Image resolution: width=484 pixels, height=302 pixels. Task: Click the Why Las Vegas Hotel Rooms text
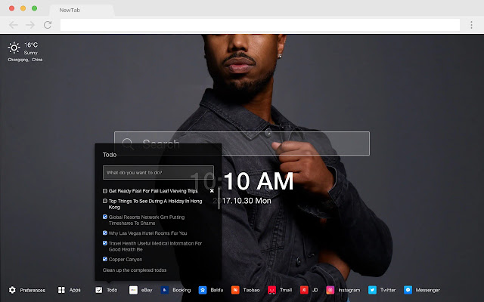(x=148, y=233)
